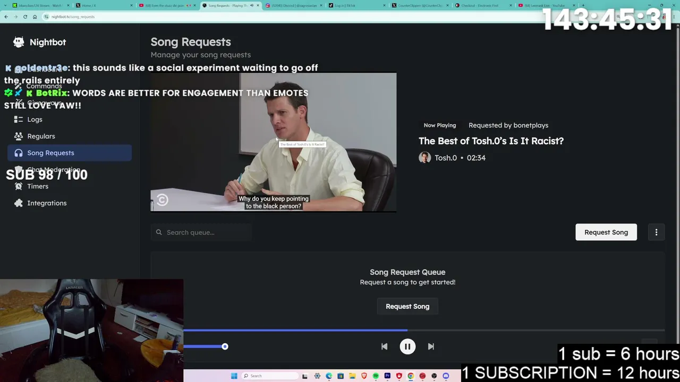Click the Tosh.0 channel name
Viewport: 680px width, 382px height.
pos(446,158)
